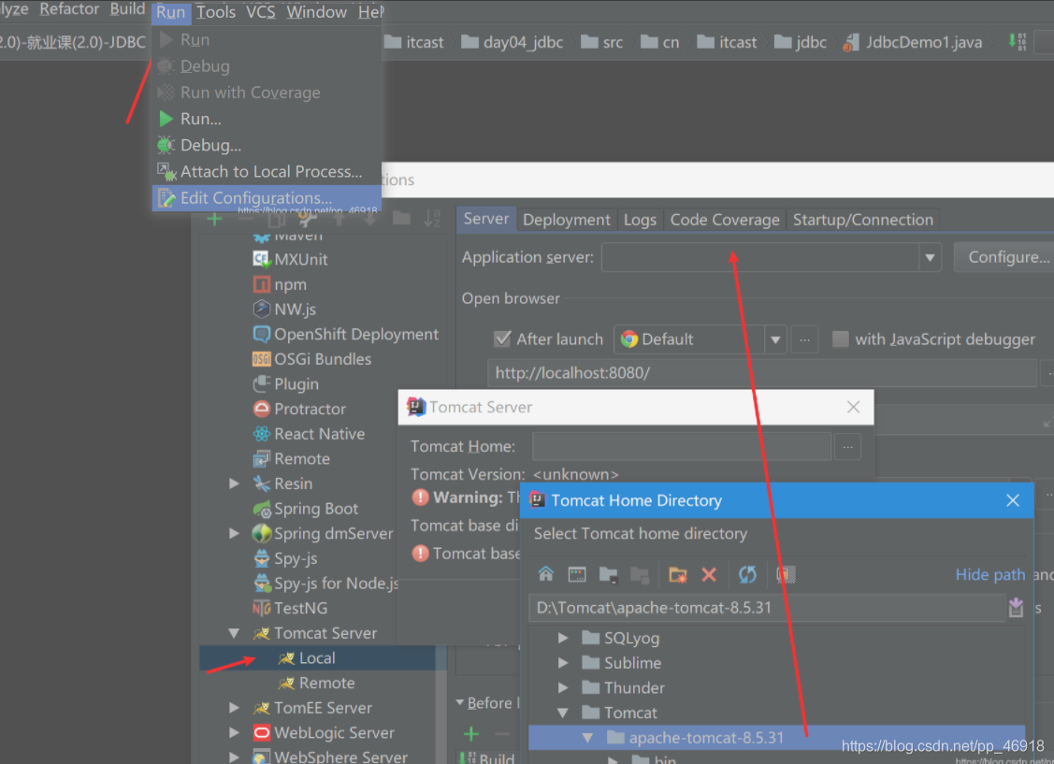This screenshot has width=1054, height=764.
Task: Choose Run... with ellipsis in Run menu
Action: [x=267, y=119]
